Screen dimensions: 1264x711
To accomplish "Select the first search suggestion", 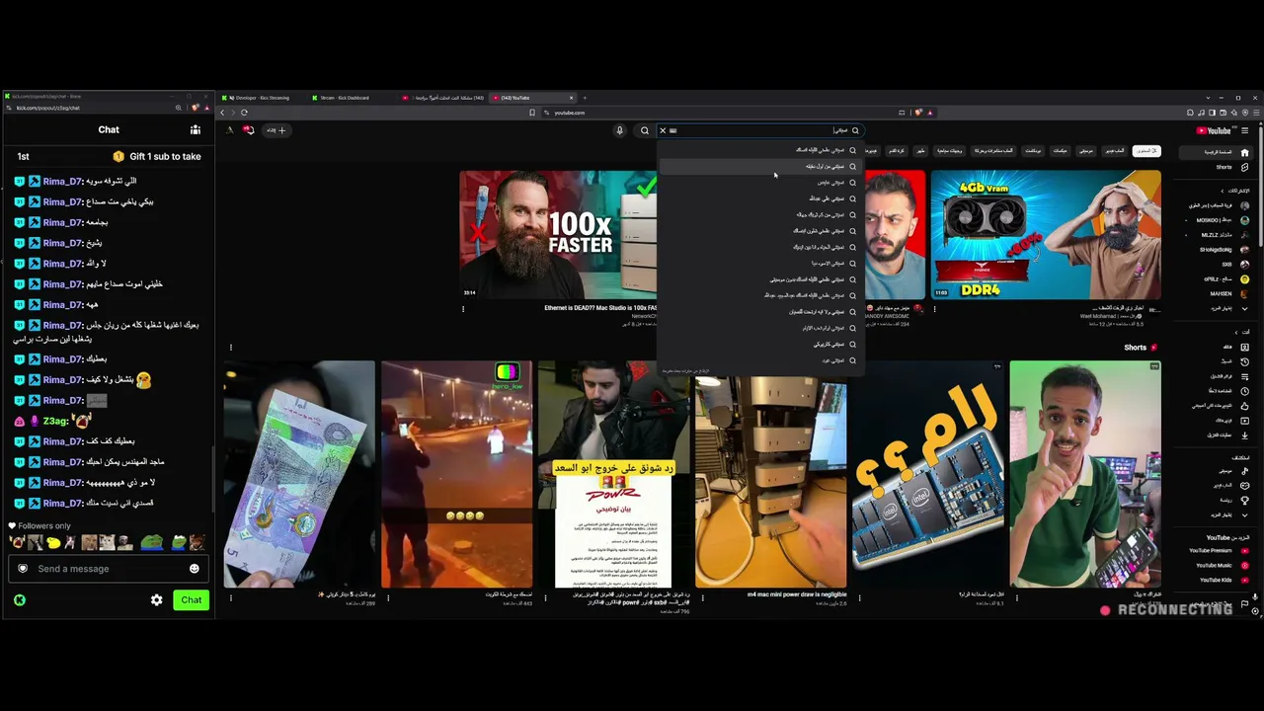I will (x=759, y=150).
